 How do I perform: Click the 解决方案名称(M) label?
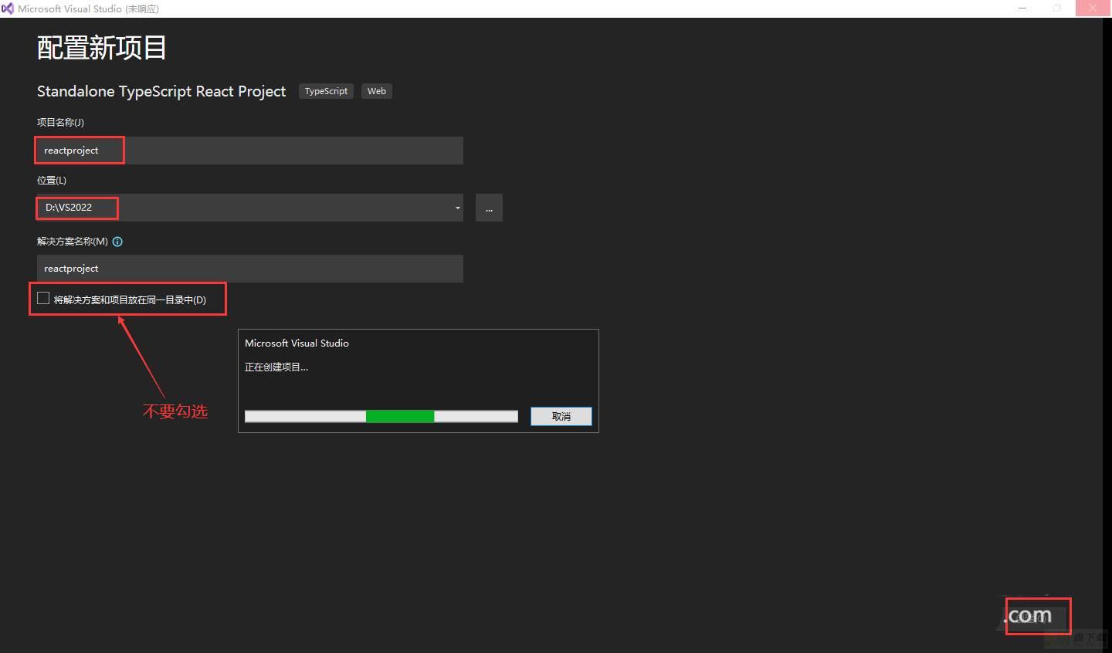[73, 242]
